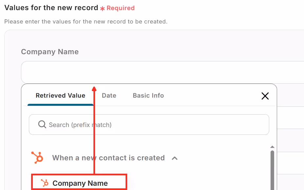Click the 'Company Name' field label
304x190 pixels.
(50, 52)
